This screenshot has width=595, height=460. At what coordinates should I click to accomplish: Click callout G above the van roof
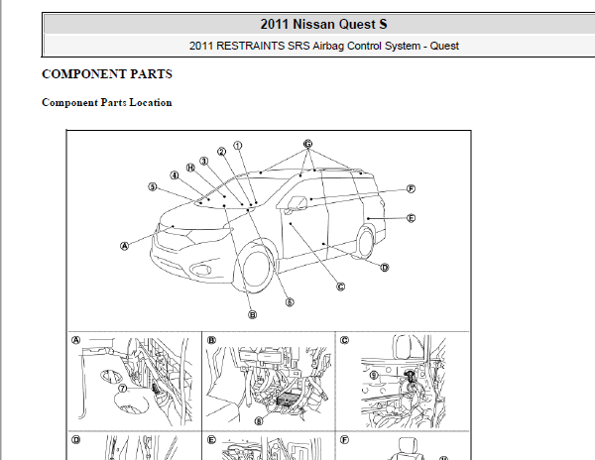click(x=308, y=144)
